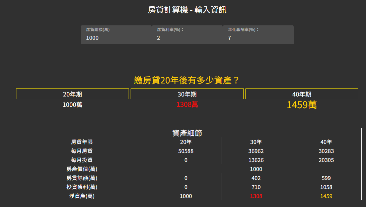The image size is (366, 207).
Task: Click the 投資獲利(萬) row label
Action: [x=82, y=187]
